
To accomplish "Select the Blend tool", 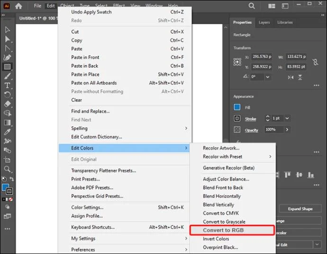I will [7, 151].
